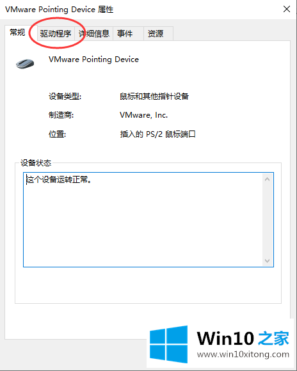
Task: Click the device status scrollbar track
Action: (267, 220)
